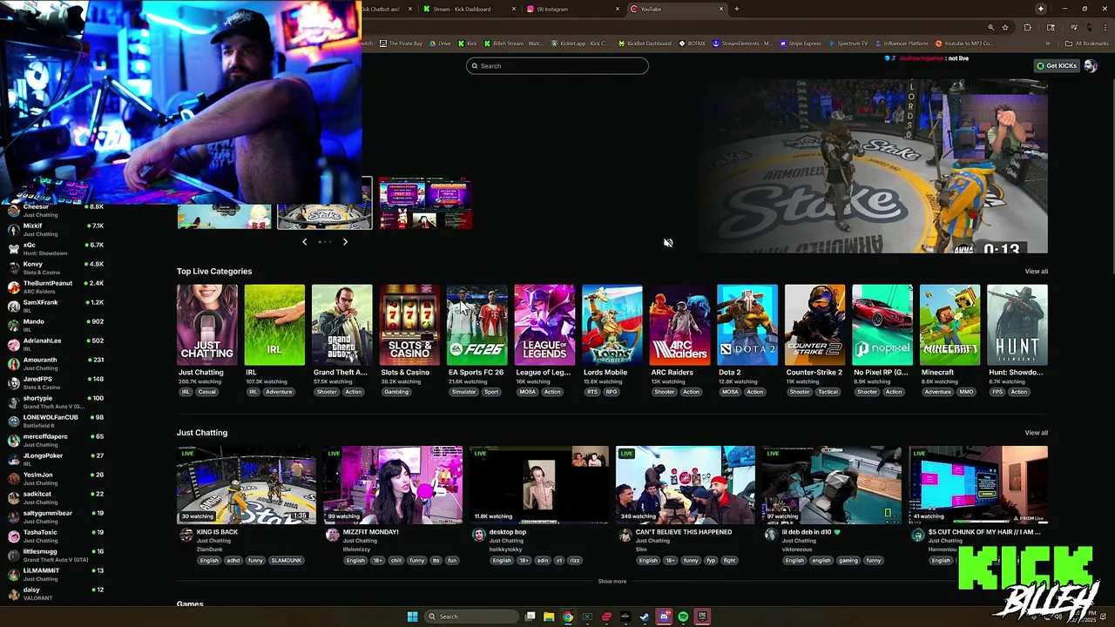
Task: Open Konvy's avatar in sidebar
Action: pyautogui.click(x=13, y=267)
